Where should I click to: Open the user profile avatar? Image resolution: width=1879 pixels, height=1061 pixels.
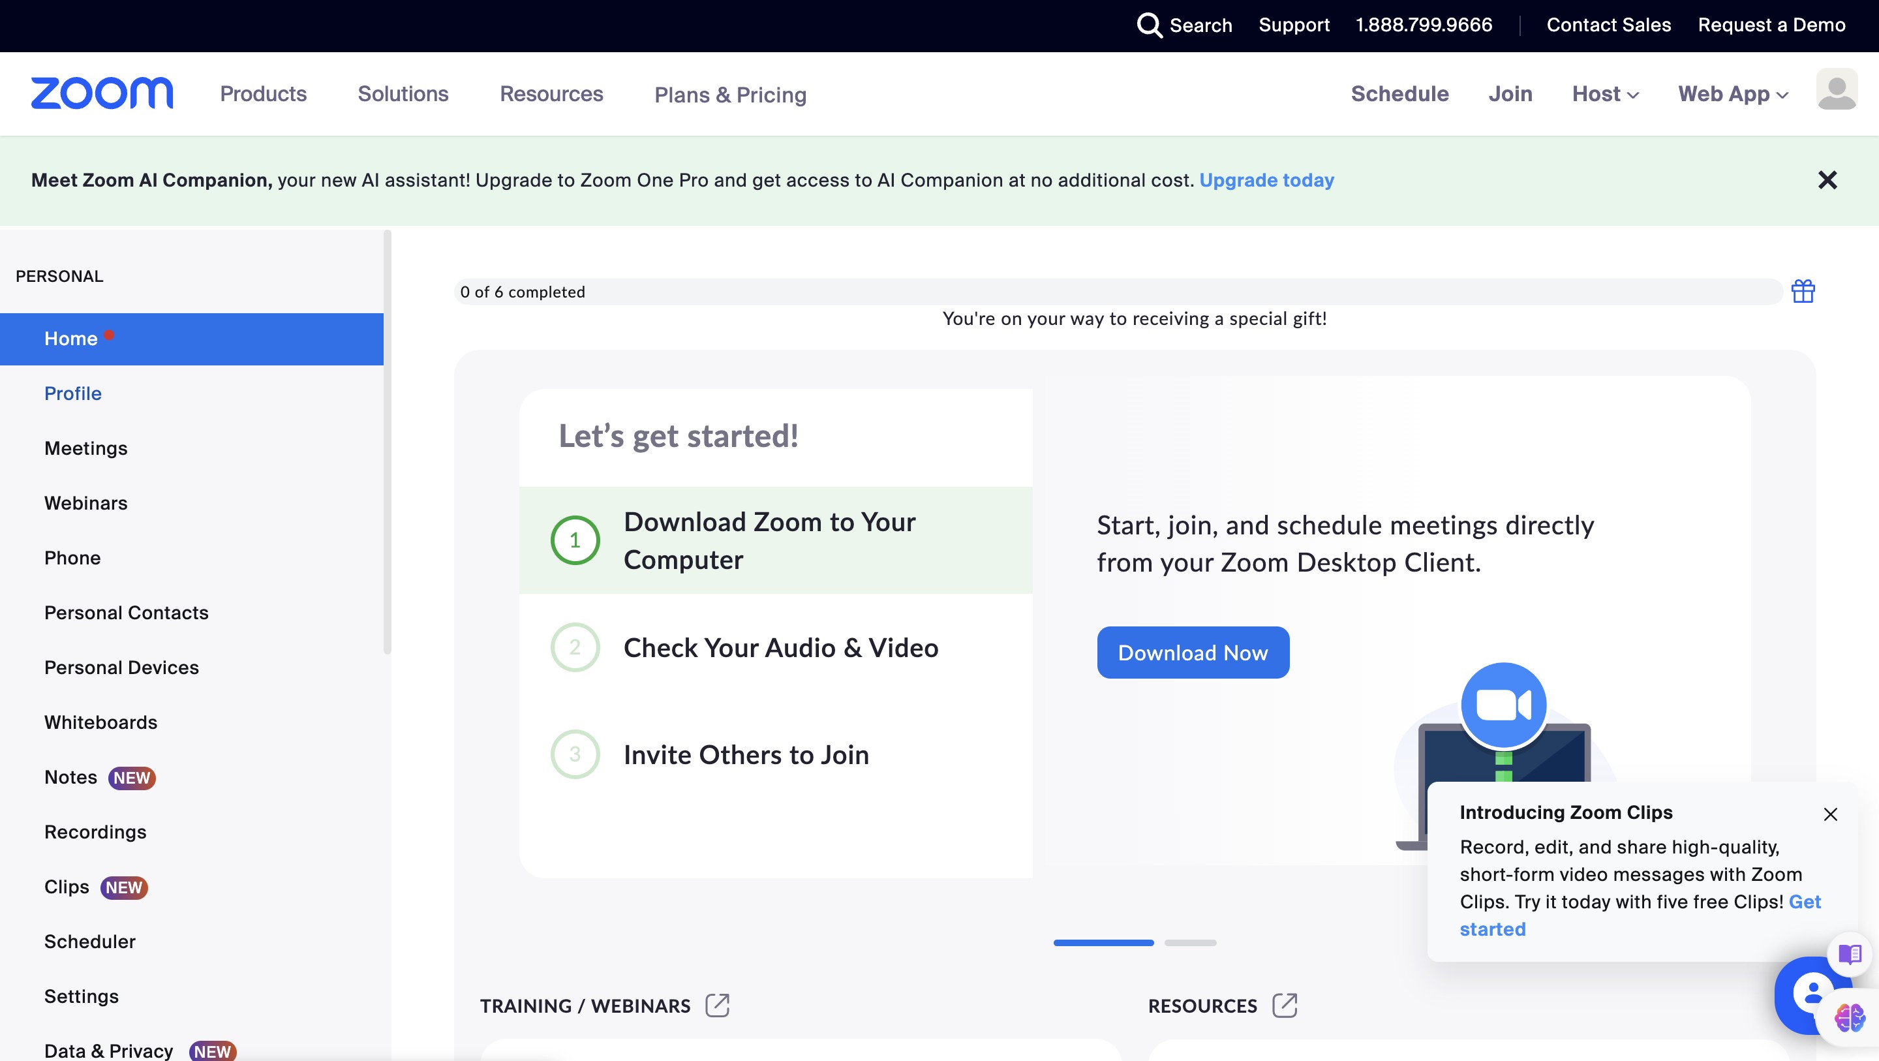coord(1836,91)
